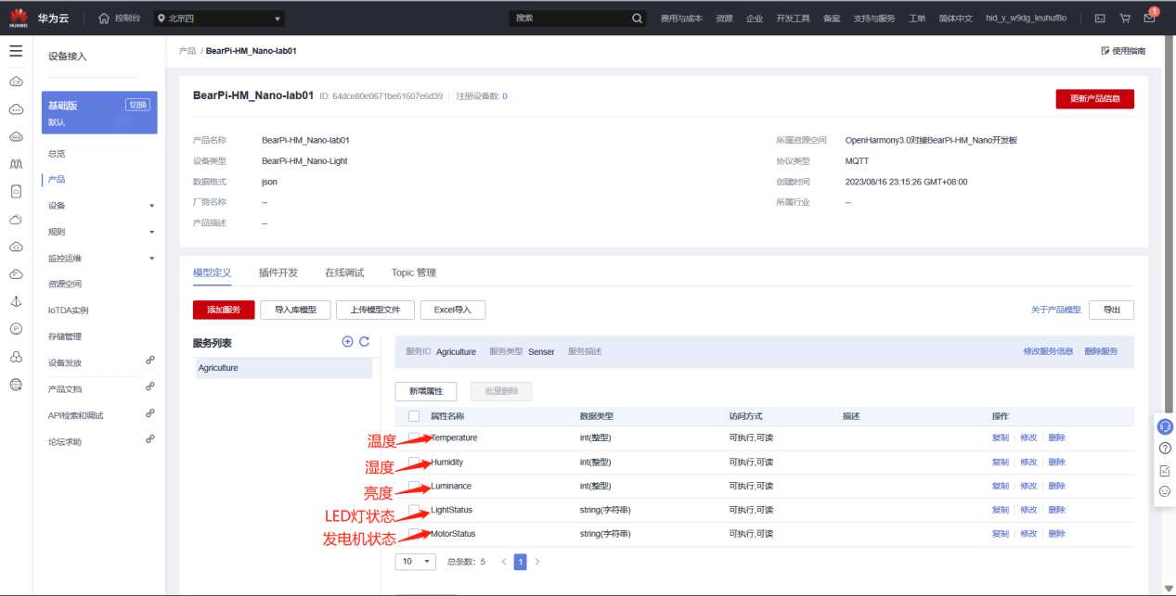Click the 新增属性 button
Image resolution: width=1176 pixels, height=596 pixels.
426,391
